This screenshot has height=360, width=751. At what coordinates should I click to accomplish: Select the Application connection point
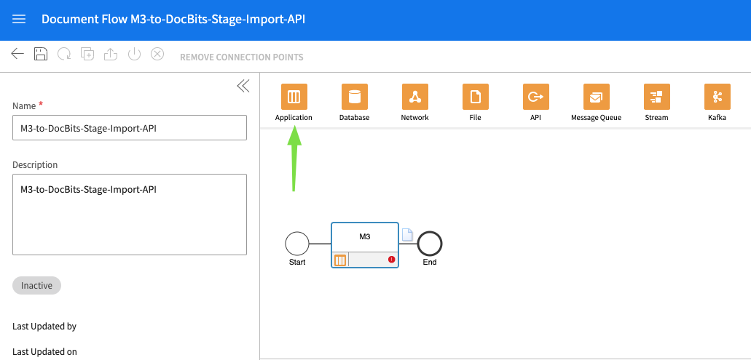pyautogui.click(x=294, y=97)
